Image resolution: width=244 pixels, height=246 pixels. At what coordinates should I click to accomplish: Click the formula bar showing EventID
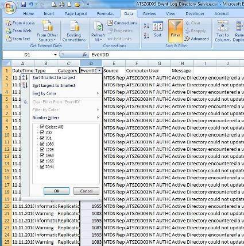click(166, 55)
